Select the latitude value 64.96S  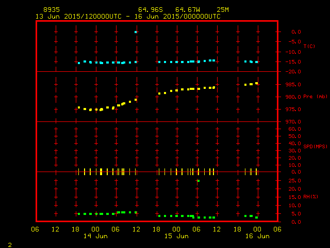point(151,10)
